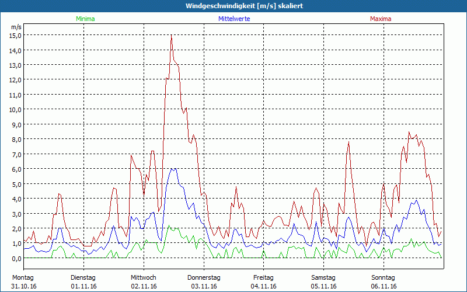Click the date 04.11.16

pyautogui.click(x=264, y=286)
